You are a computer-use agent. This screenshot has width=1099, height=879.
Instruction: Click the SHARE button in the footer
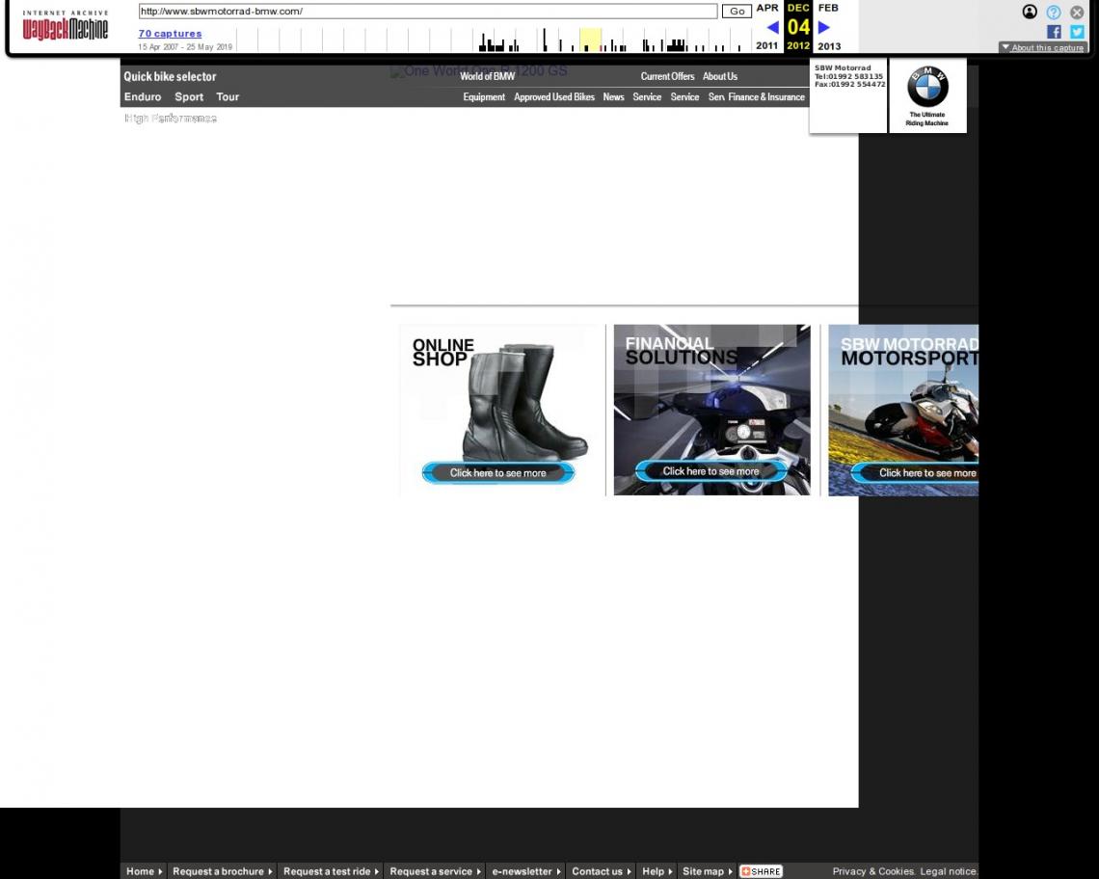coord(761,871)
